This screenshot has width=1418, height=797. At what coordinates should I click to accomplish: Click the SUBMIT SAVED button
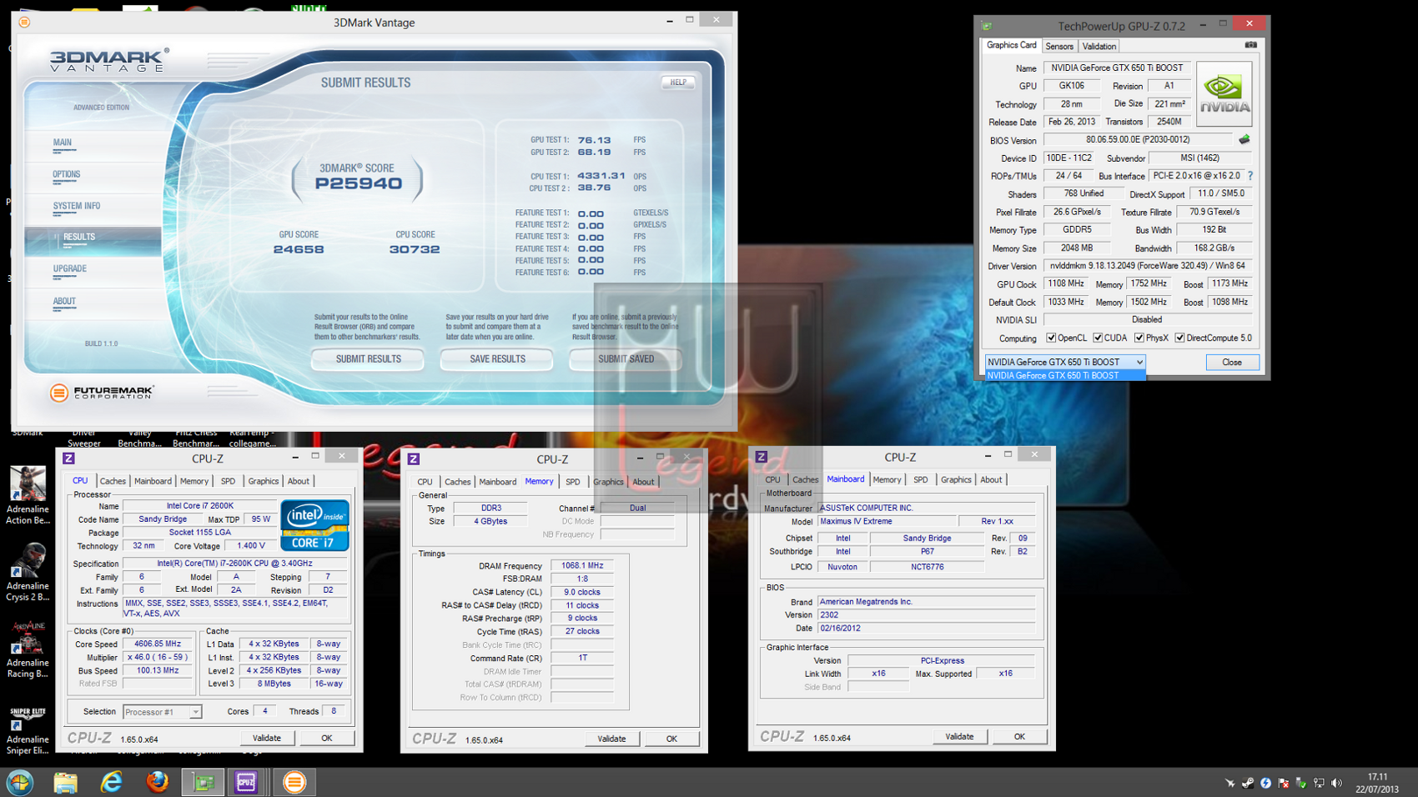pyautogui.click(x=626, y=359)
